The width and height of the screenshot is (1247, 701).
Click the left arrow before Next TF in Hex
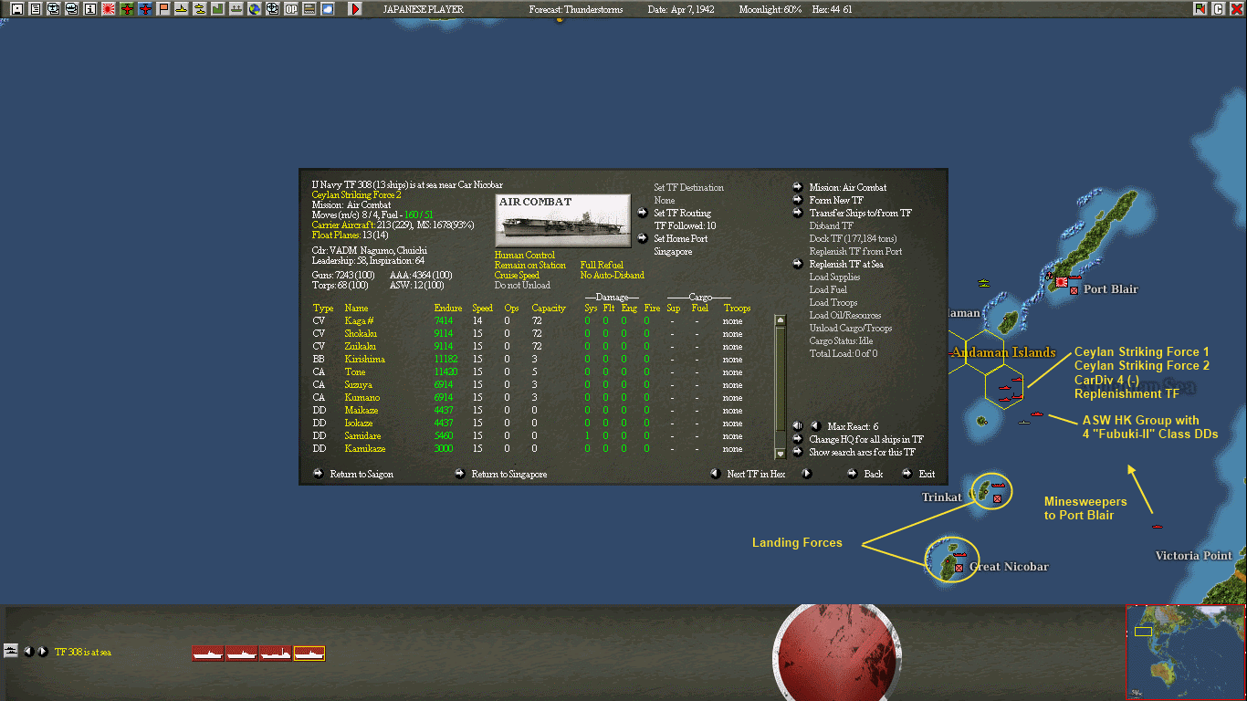pos(716,474)
